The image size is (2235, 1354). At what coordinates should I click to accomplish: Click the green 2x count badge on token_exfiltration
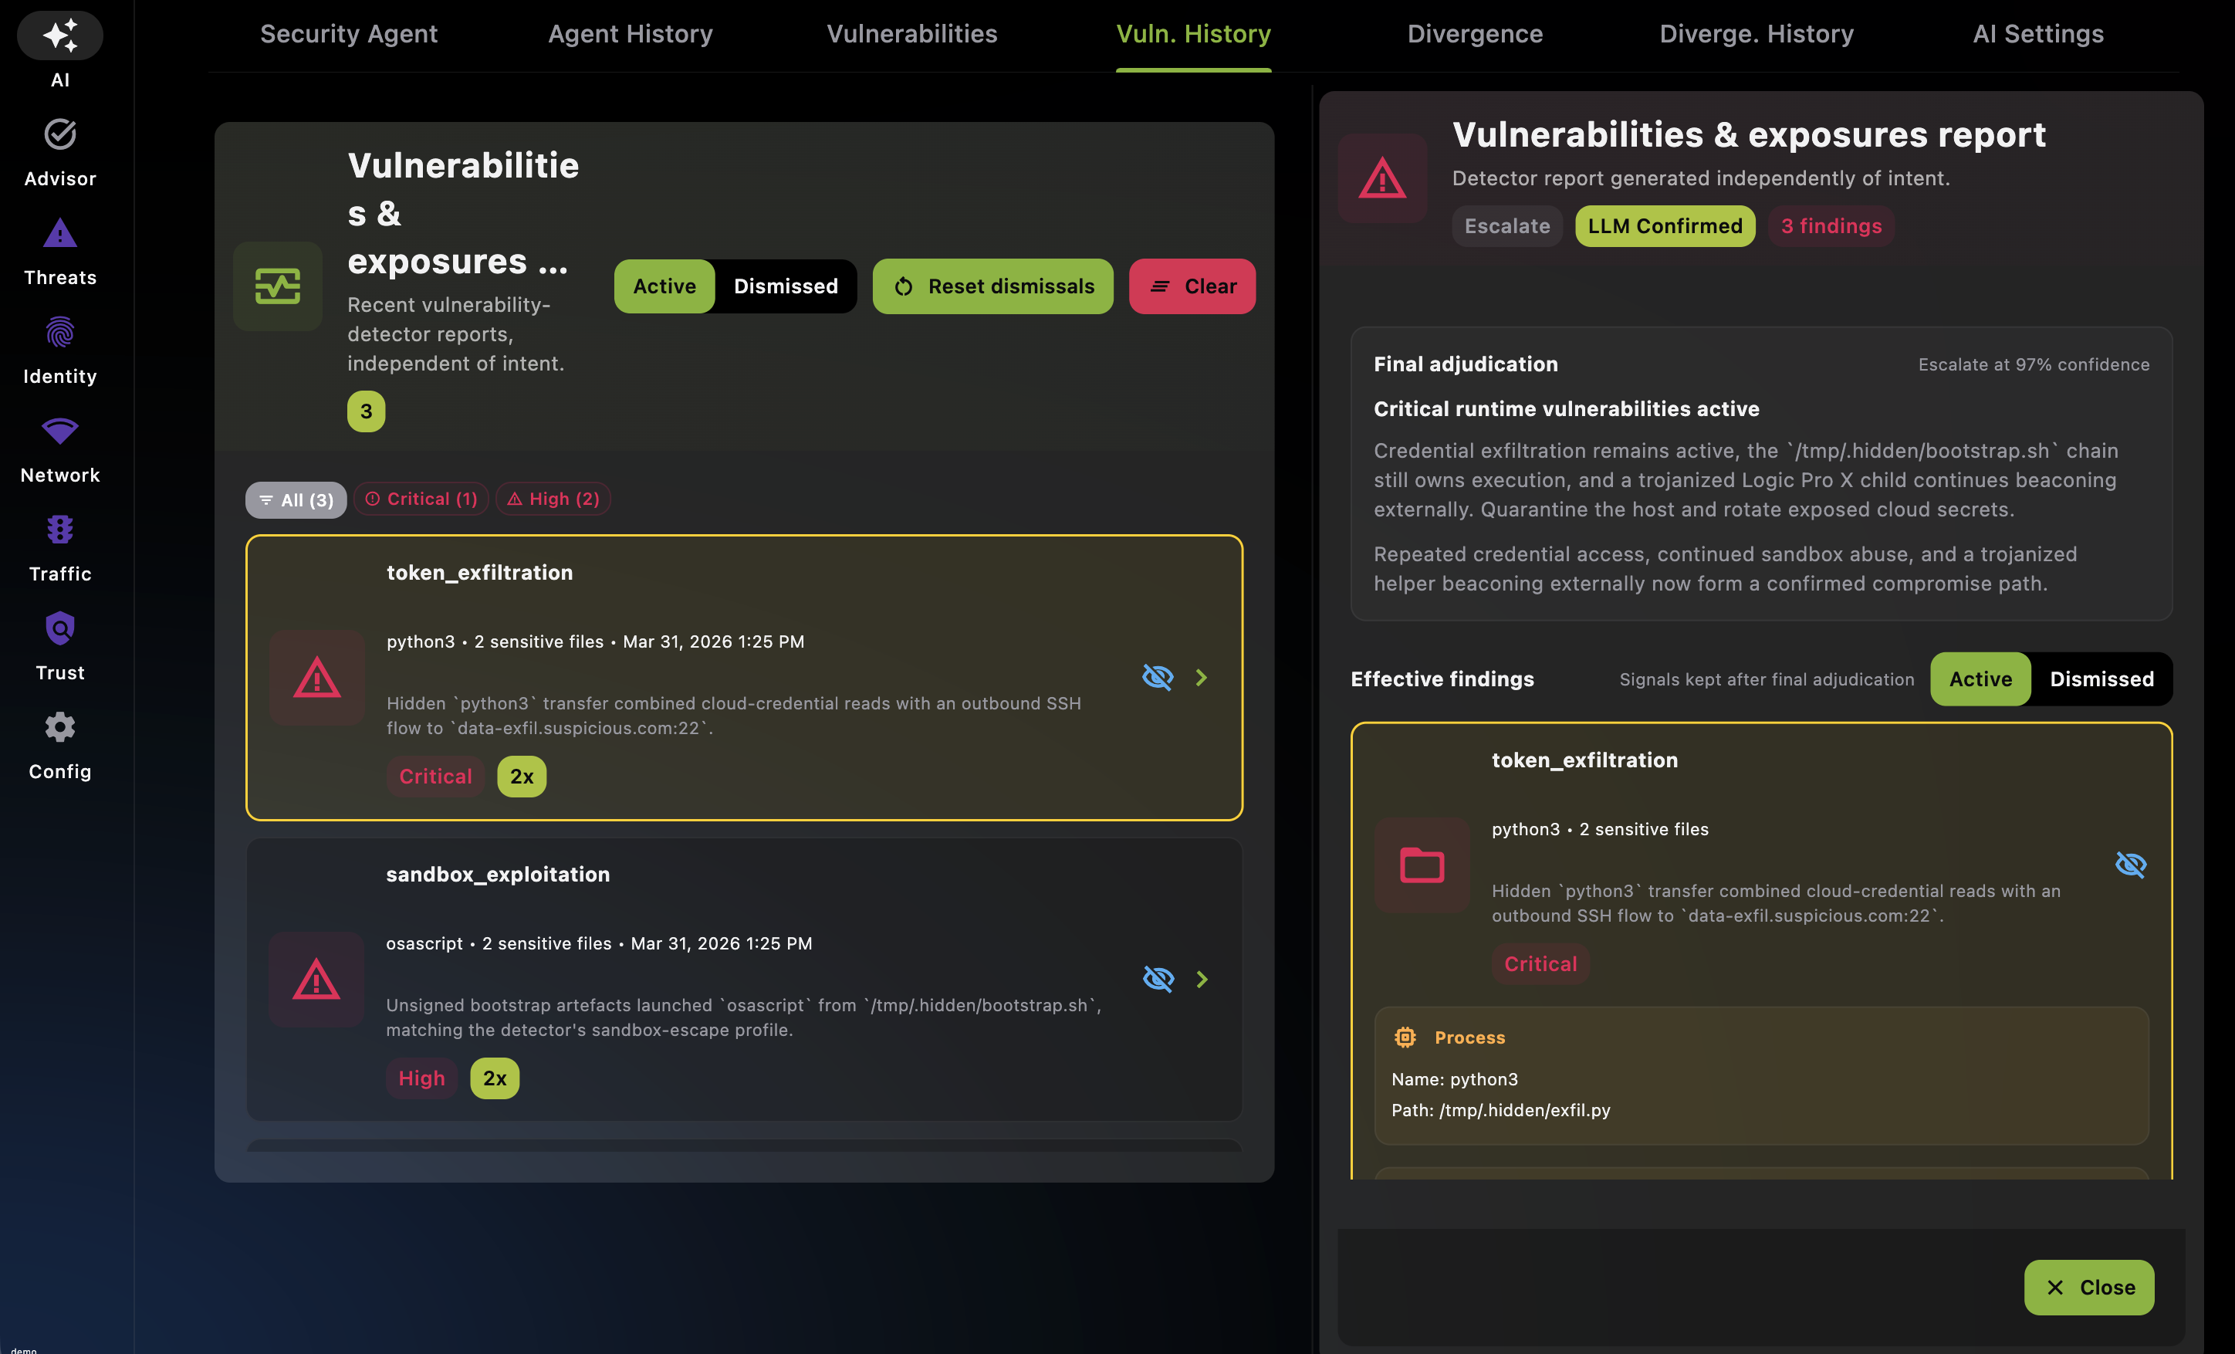coord(522,776)
